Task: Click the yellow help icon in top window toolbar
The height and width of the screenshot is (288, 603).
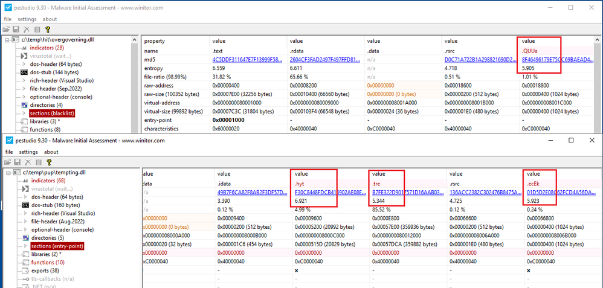Action: tap(48, 28)
